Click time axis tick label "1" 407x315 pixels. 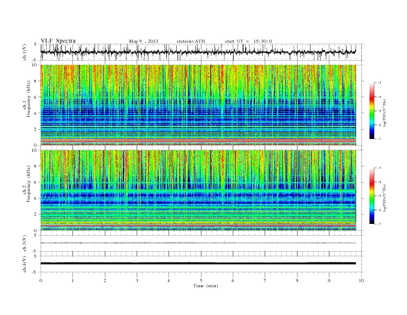point(72,281)
